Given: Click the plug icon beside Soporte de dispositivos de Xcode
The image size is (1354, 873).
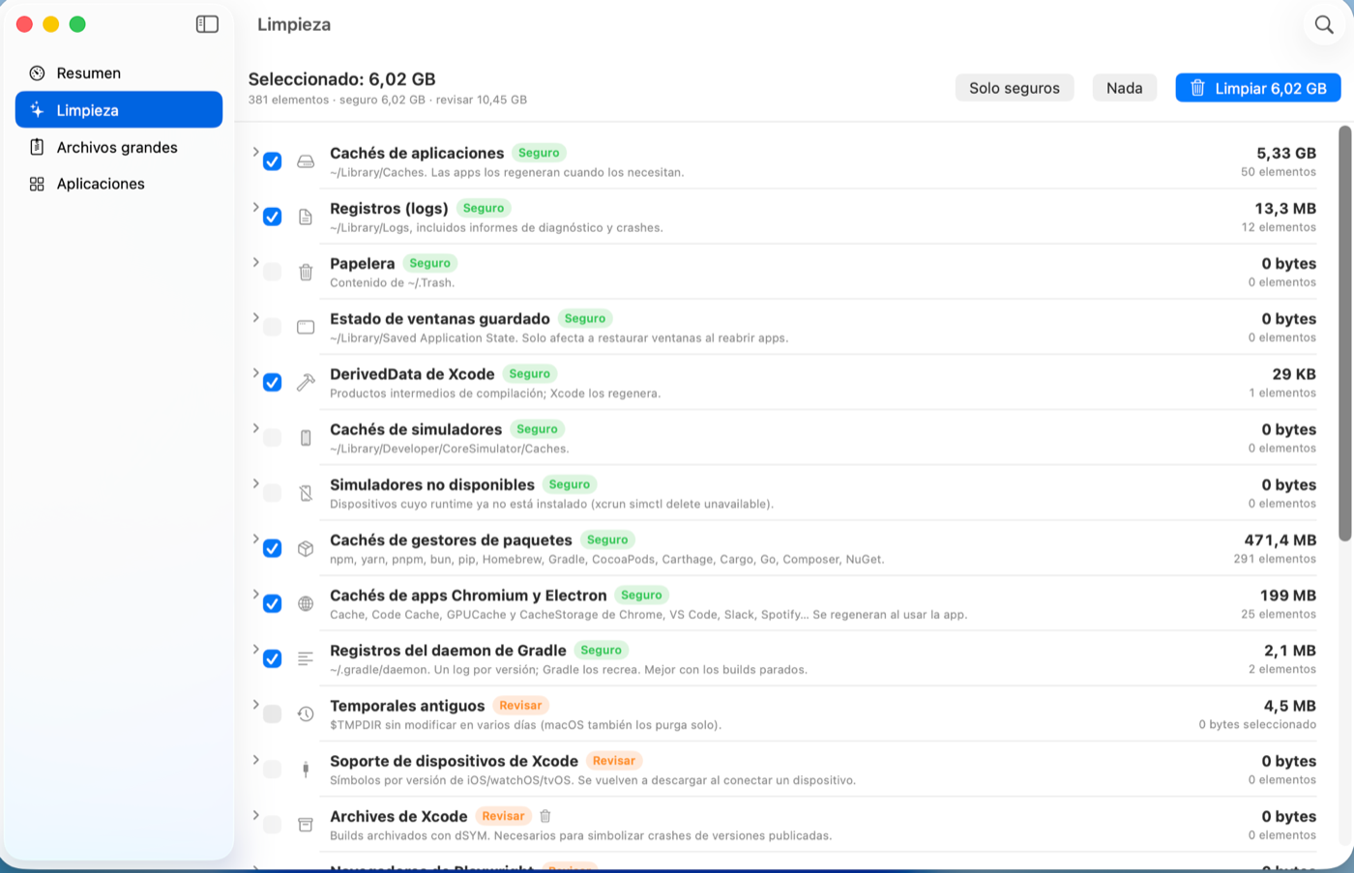Looking at the screenshot, I should (x=306, y=770).
